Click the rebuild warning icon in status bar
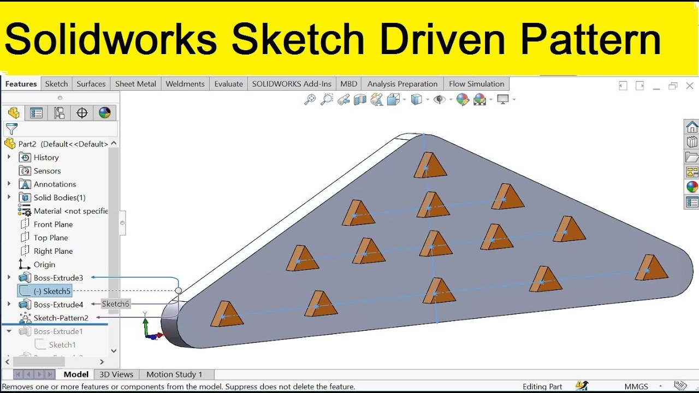The width and height of the screenshot is (699, 393). click(x=582, y=386)
